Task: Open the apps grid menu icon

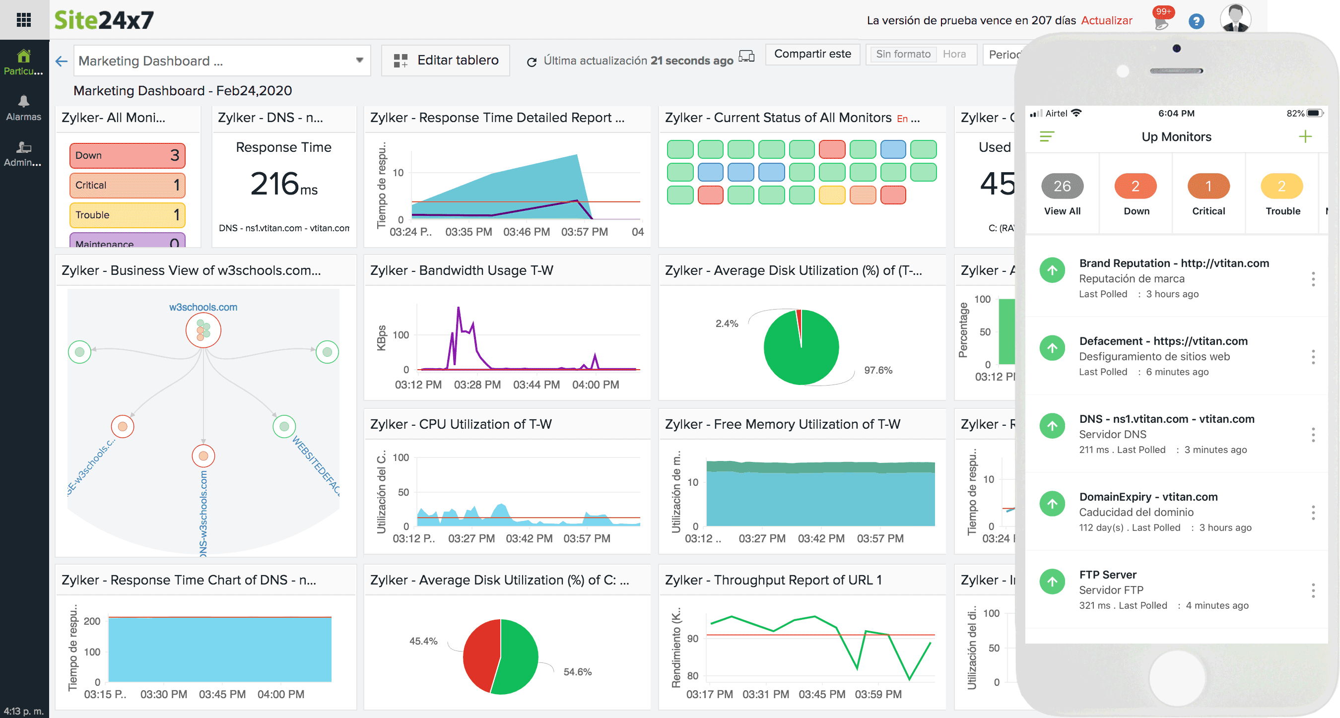Action: (23, 20)
